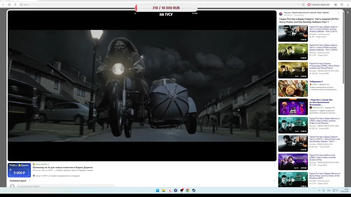Open the Half-Blood Prince 2:33:32 thumbnail
The image size is (351, 197).
coord(293,70)
